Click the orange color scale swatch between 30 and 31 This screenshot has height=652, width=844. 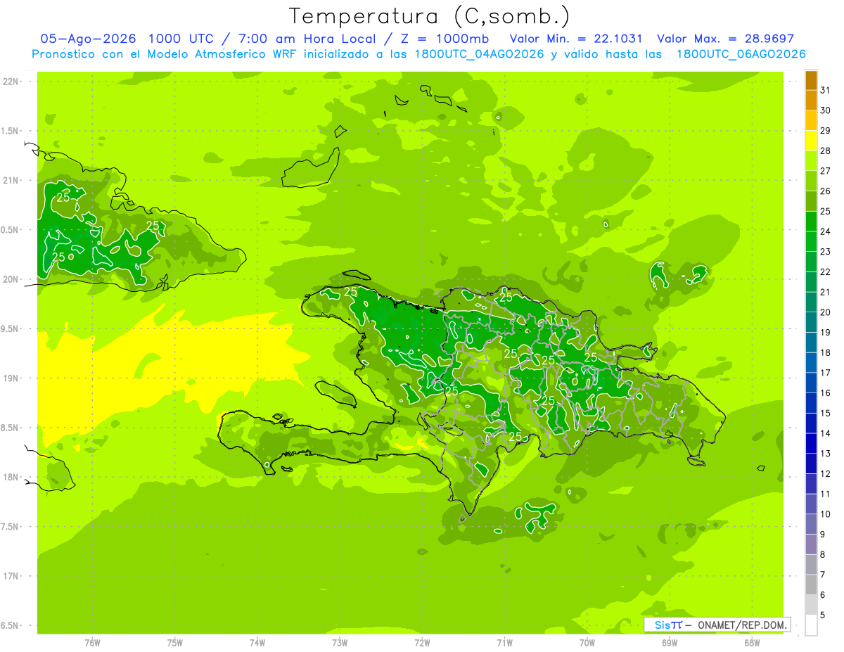[x=811, y=101]
